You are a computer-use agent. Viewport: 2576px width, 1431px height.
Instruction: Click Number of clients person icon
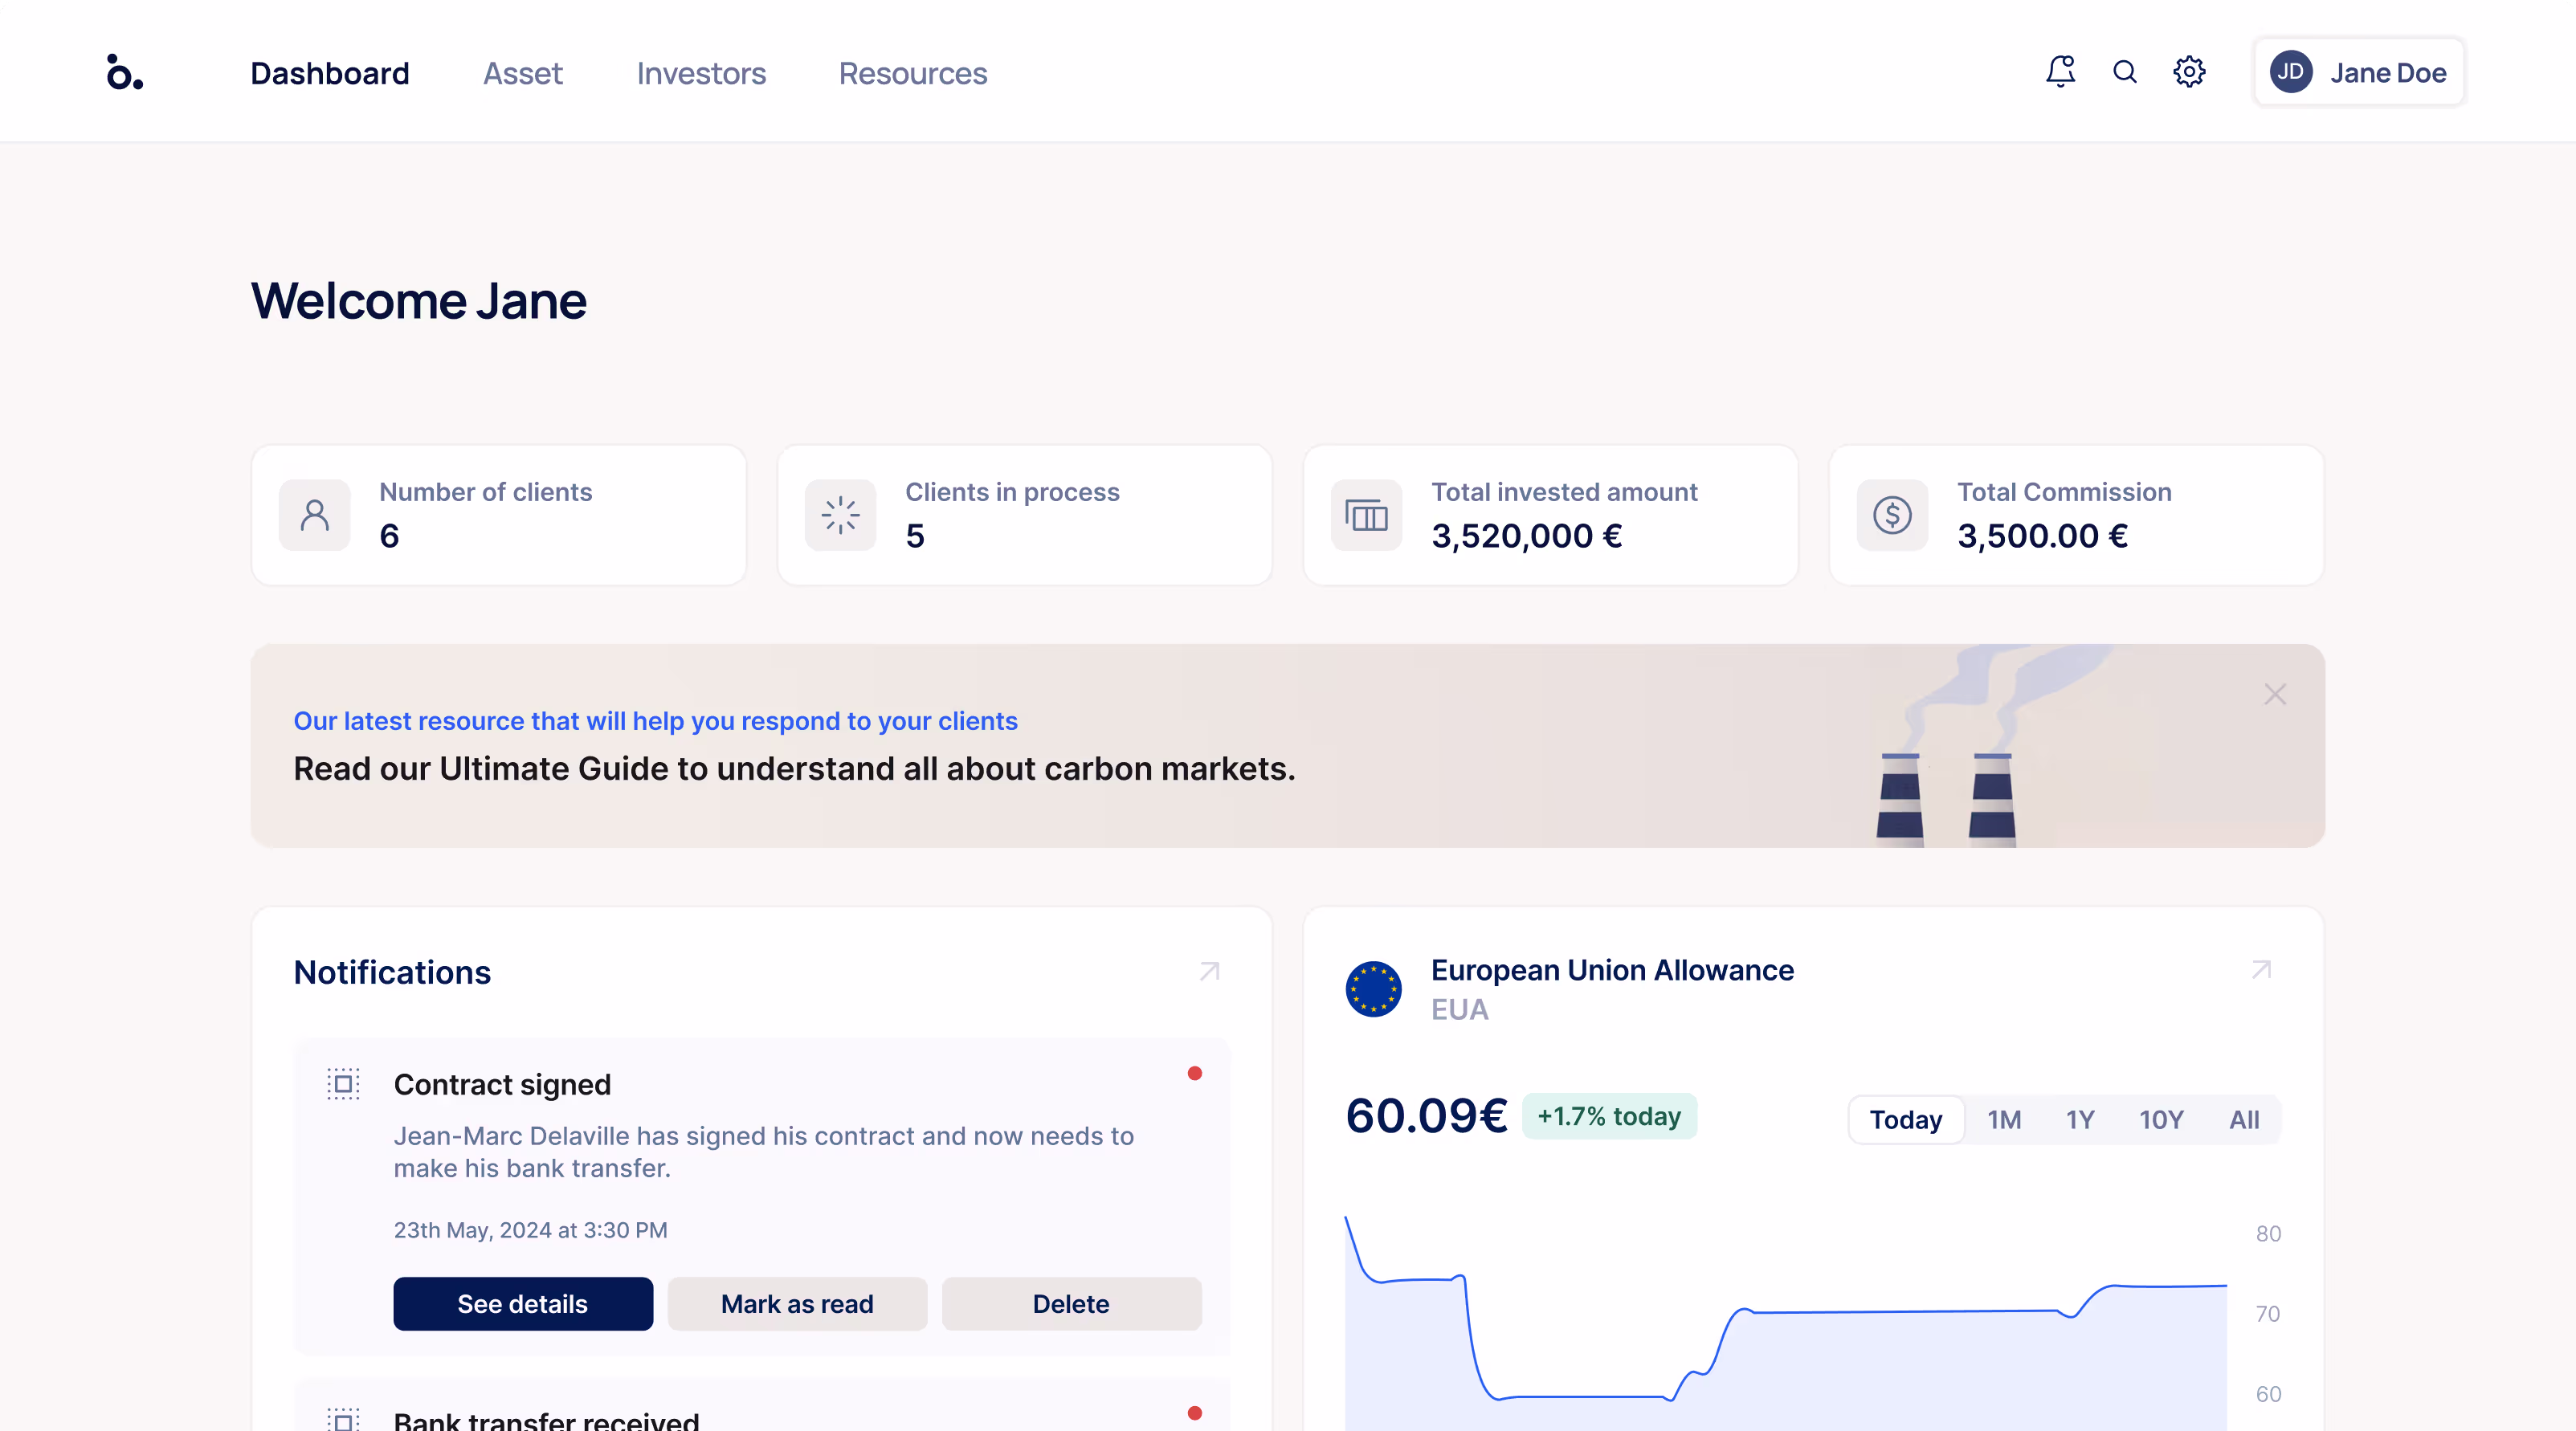click(x=315, y=515)
